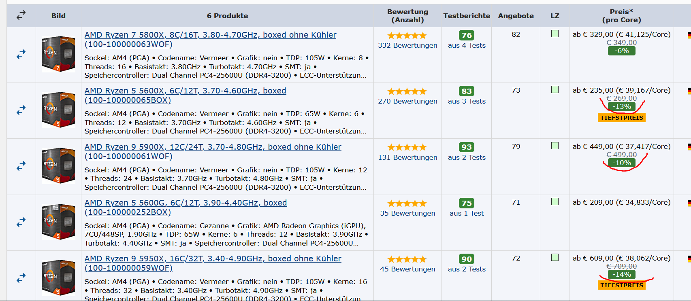Click five-star rating of Ryzen 7 5800X
The width and height of the screenshot is (691, 301).
tap(407, 36)
